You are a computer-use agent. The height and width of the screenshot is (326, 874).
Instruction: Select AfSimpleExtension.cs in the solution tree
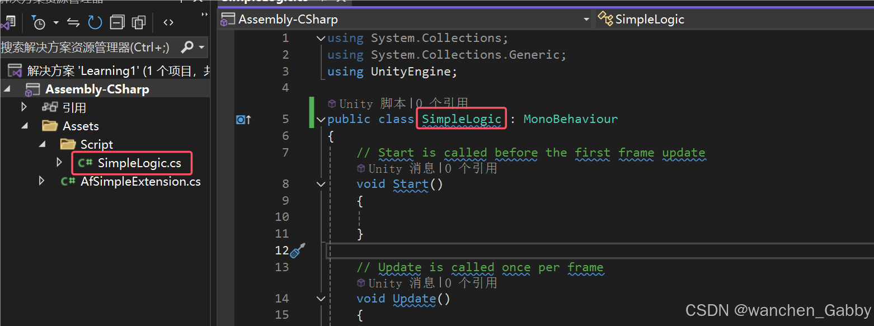coord(140,181)
